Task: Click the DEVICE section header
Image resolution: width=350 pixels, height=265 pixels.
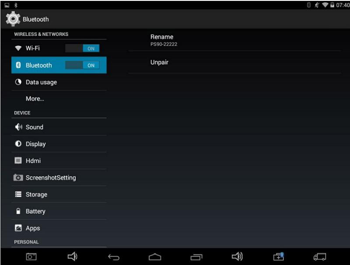Action: (22, 113)
